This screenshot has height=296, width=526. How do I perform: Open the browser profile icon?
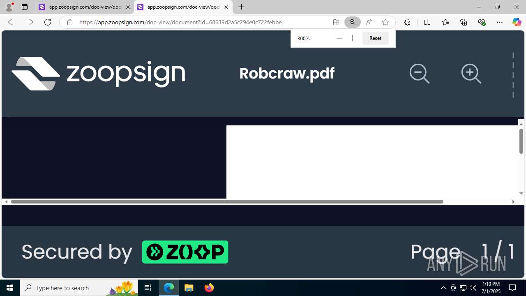(9, 7)
